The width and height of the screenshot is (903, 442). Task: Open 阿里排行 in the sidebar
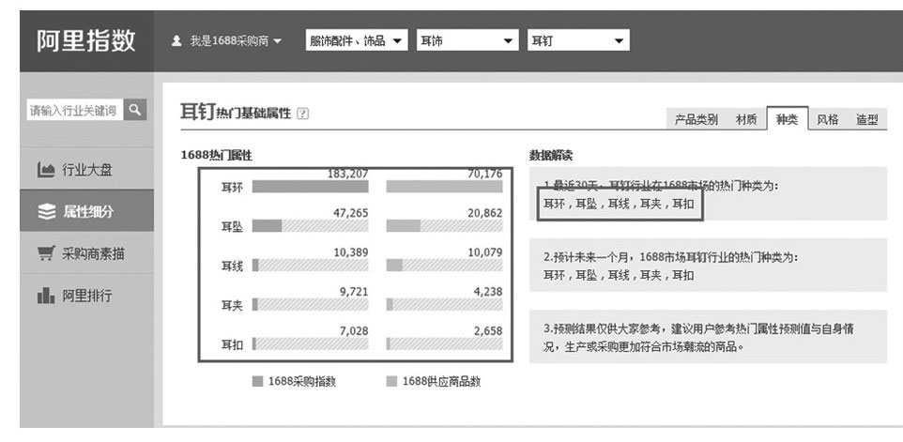pyautogui.click(x=86, y=296)
